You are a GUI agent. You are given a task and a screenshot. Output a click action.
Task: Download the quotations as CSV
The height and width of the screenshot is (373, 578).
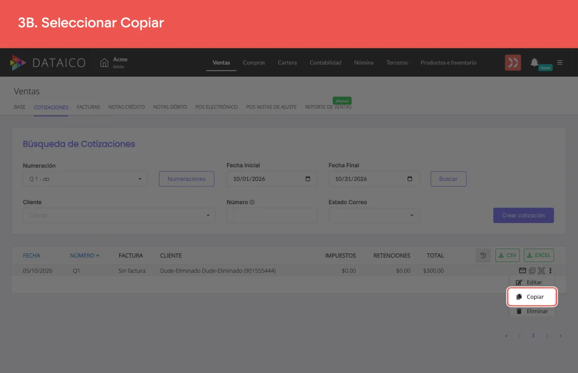pos(508,255)
